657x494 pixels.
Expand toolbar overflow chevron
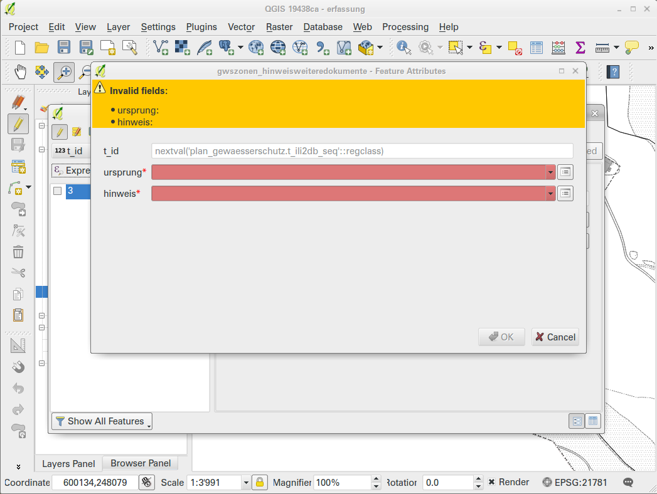[651, 48]
